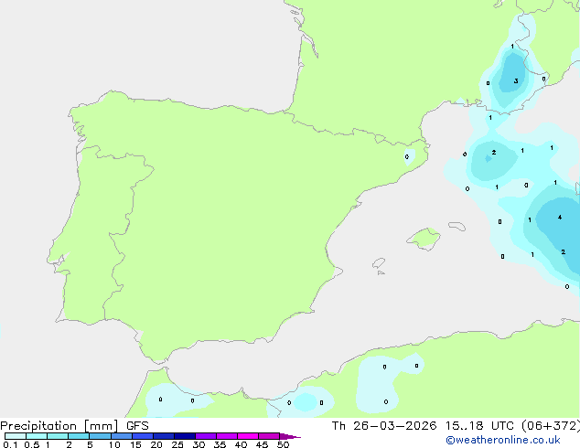Click the 'GFS' model label

pyautogui.click(x=137, y=426)
